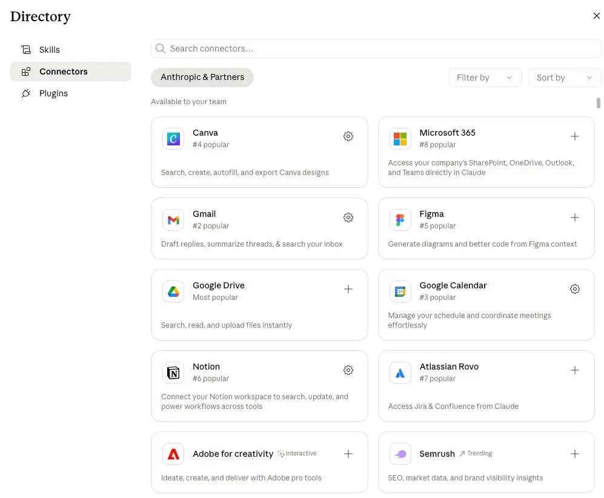Click 'Draft replies, summarize threads' description
This screenshot has height=498, width=604.
pyautogui.click(x=251, y=244)
